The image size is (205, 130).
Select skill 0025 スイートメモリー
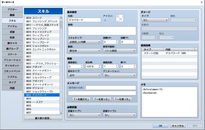click(x=42, y=70)
